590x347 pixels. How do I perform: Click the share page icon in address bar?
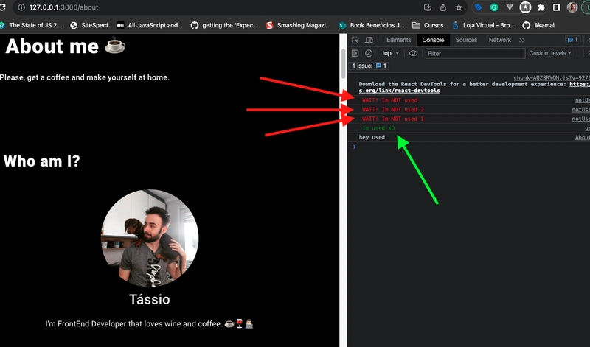443,7
